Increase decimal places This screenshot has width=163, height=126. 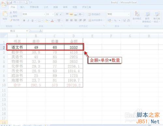[x=124, y=20]
